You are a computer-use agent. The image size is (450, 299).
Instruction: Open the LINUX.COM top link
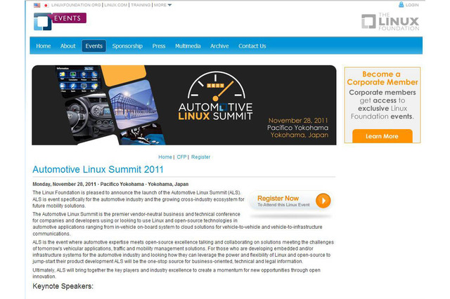click(x=115, y=5)
